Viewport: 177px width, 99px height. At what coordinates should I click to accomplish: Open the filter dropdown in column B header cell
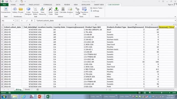pyautogui.click(x=23, y=27)
